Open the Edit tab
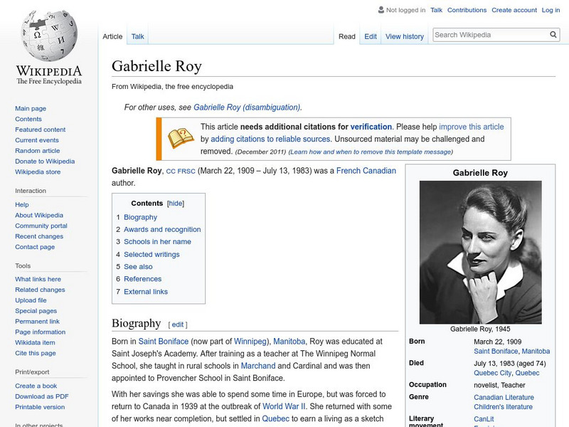Viewport: 569px width, 427px height. [371, 36]
